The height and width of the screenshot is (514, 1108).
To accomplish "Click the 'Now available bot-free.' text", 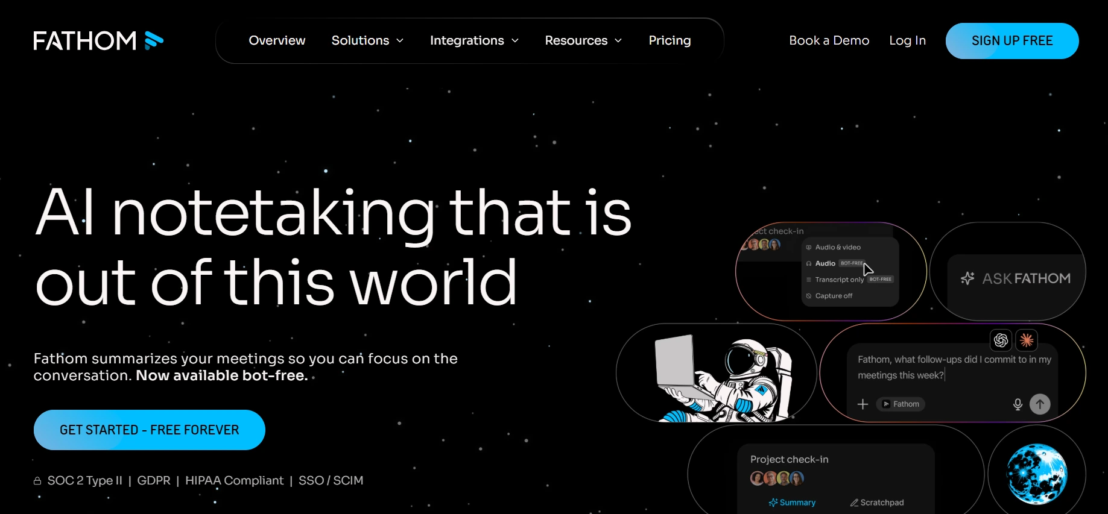I will pos(222,375).
